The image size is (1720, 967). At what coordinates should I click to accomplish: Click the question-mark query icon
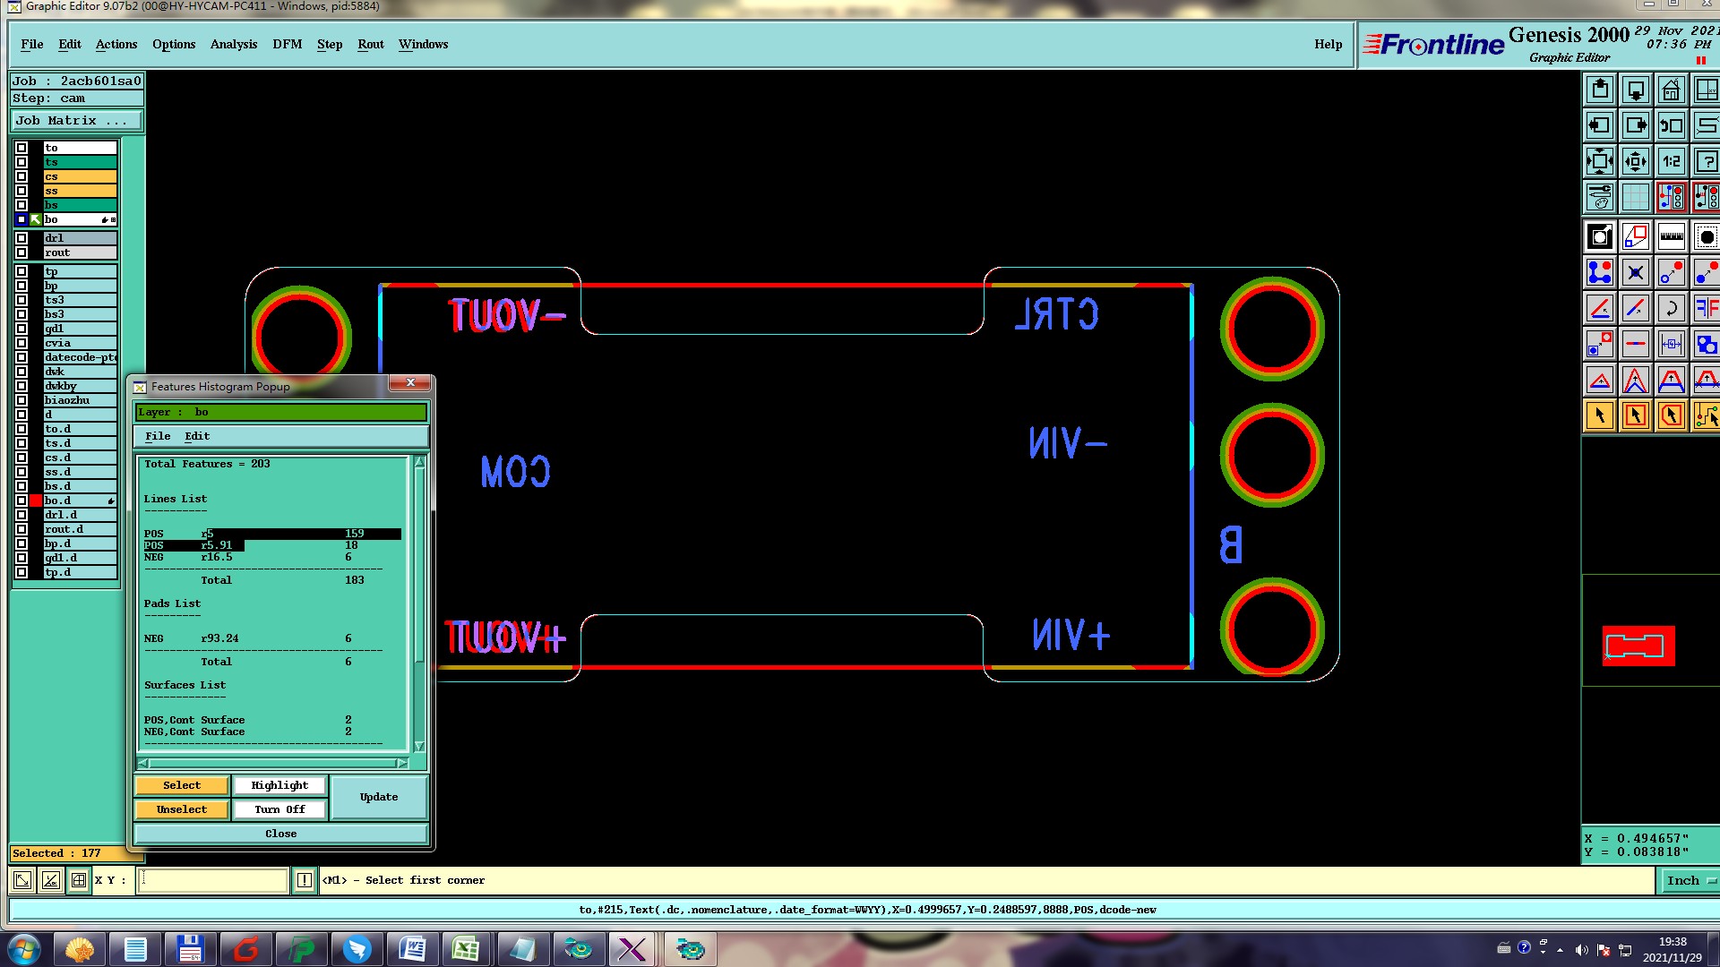(x=1707, y=162)
